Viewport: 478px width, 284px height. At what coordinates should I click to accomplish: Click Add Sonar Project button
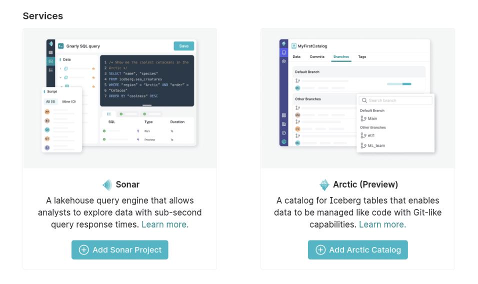(120, 250)
